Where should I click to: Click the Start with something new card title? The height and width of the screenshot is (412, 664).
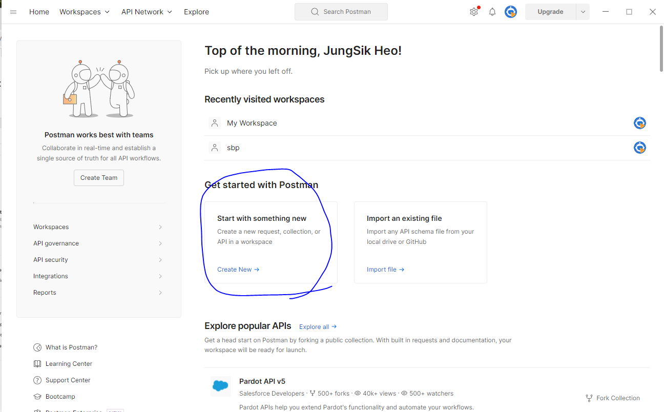[x=262, y=218]
